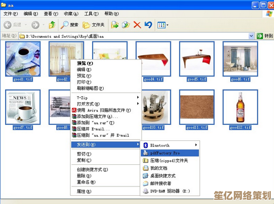Click the folder icon in address bar

point(22,36)
